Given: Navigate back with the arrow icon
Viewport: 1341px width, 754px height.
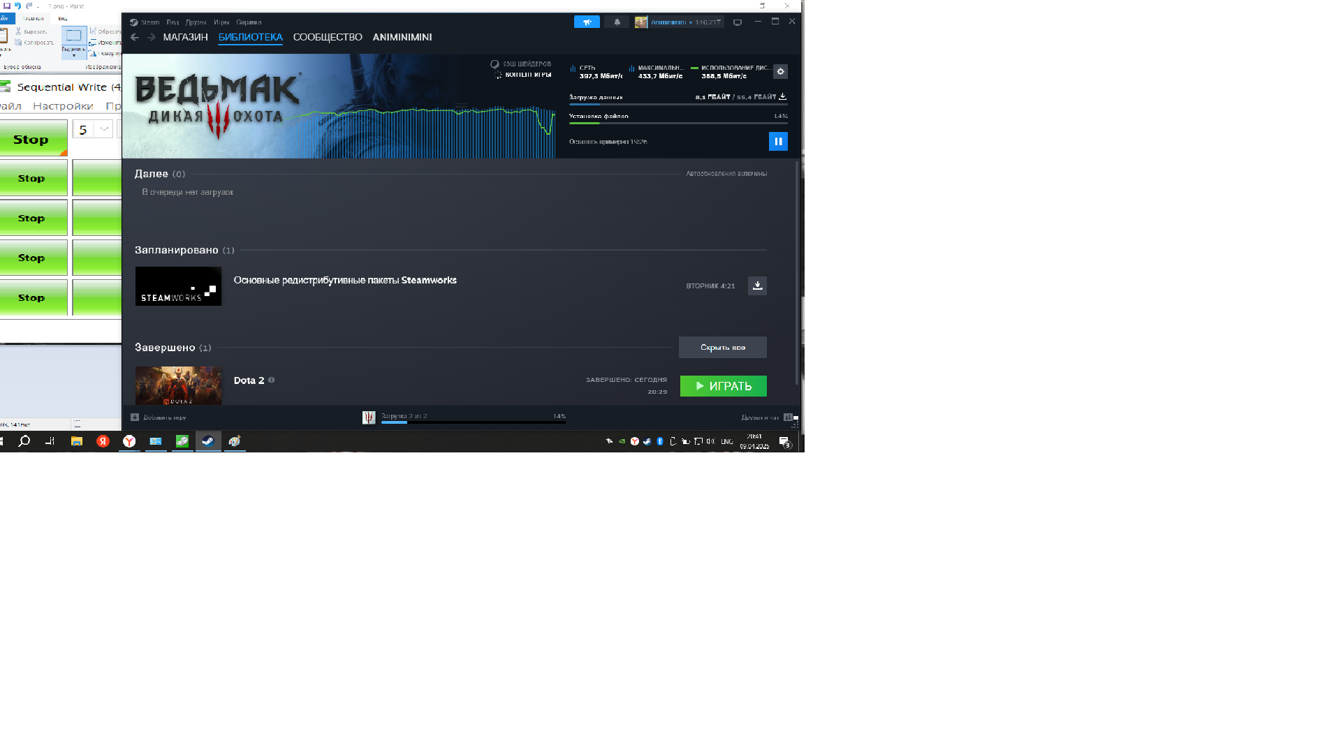Looking at the screenshot, I should coord(135,38).
